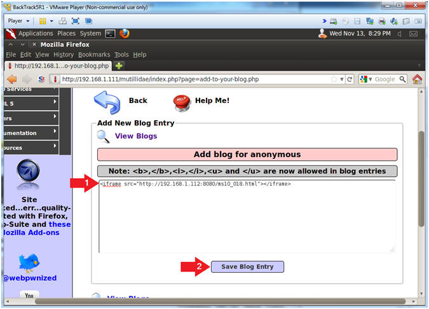Open the pause button power options dropdown
The width and height of the screenshot is (429, 309).
51,21
